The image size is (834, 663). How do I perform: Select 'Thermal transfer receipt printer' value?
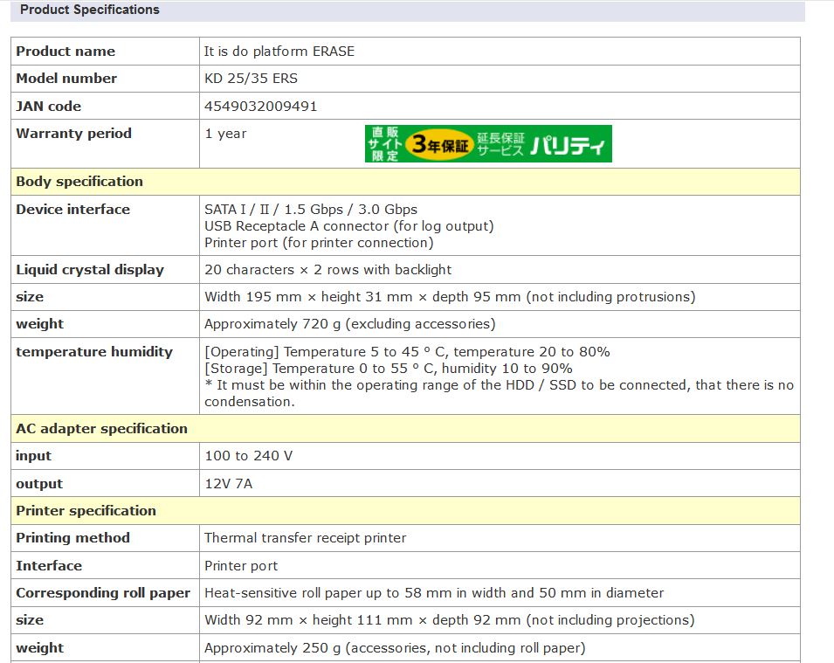pos(305,538)
